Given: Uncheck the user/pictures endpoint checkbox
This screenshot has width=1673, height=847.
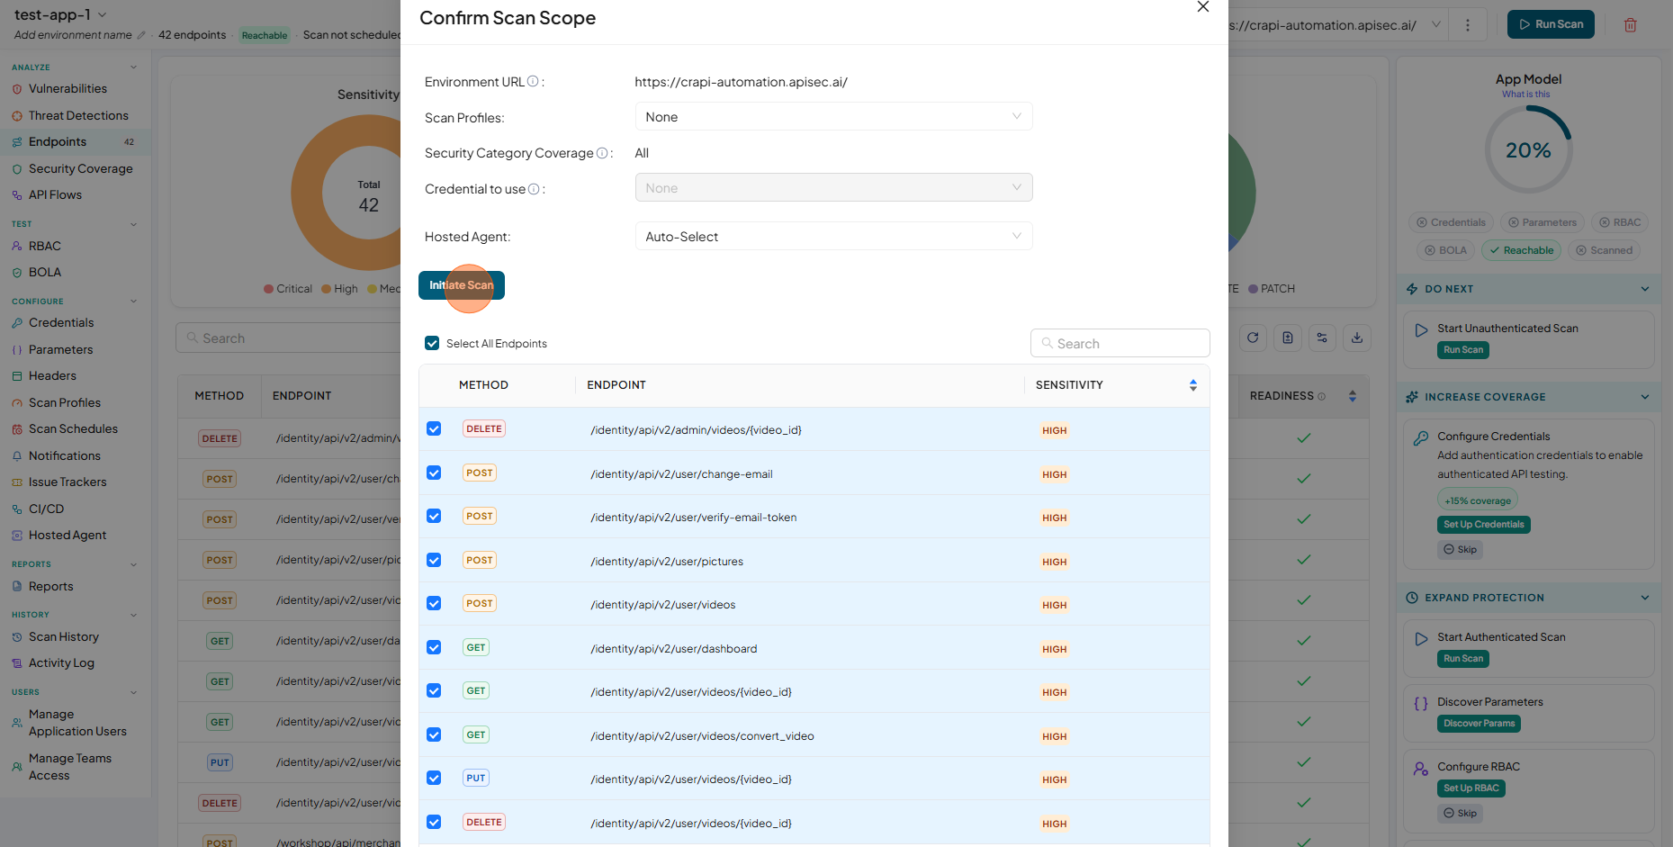Looking at the screenshot, I should click(434, 560).
